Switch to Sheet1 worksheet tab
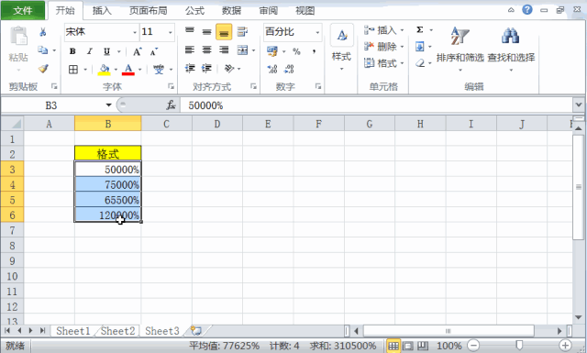 click(x=73, y=331)
